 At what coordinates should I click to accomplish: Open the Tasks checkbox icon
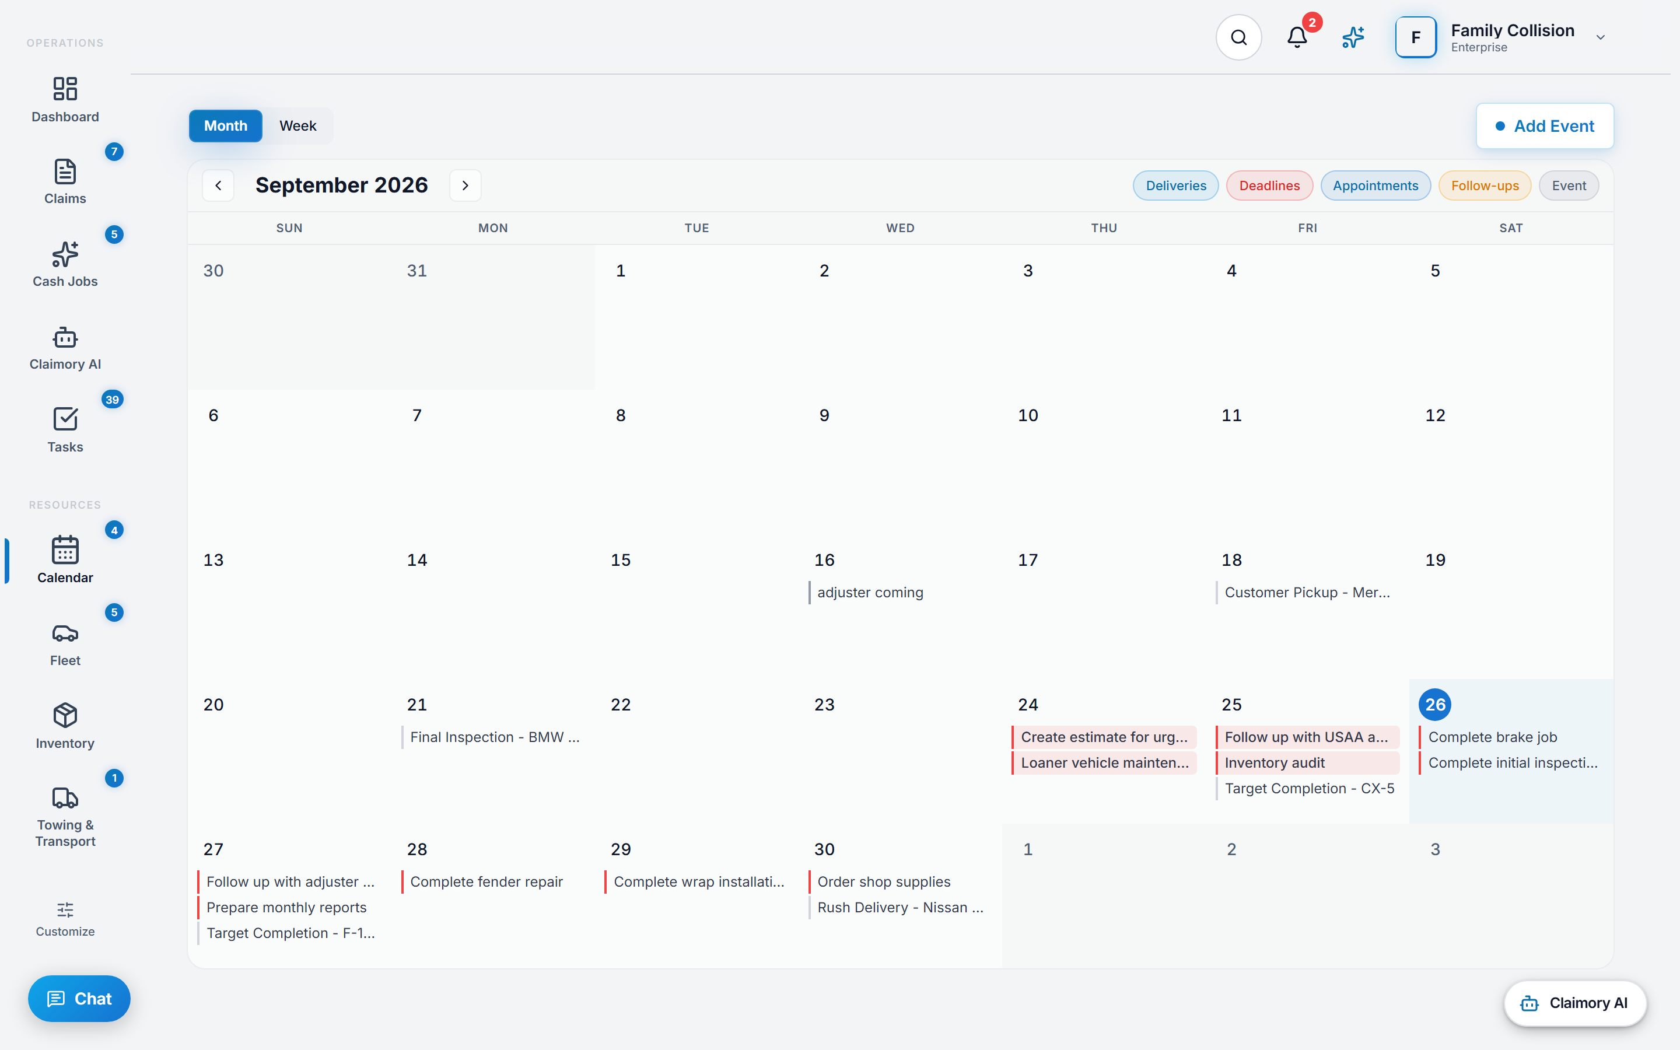coord(65,419)
